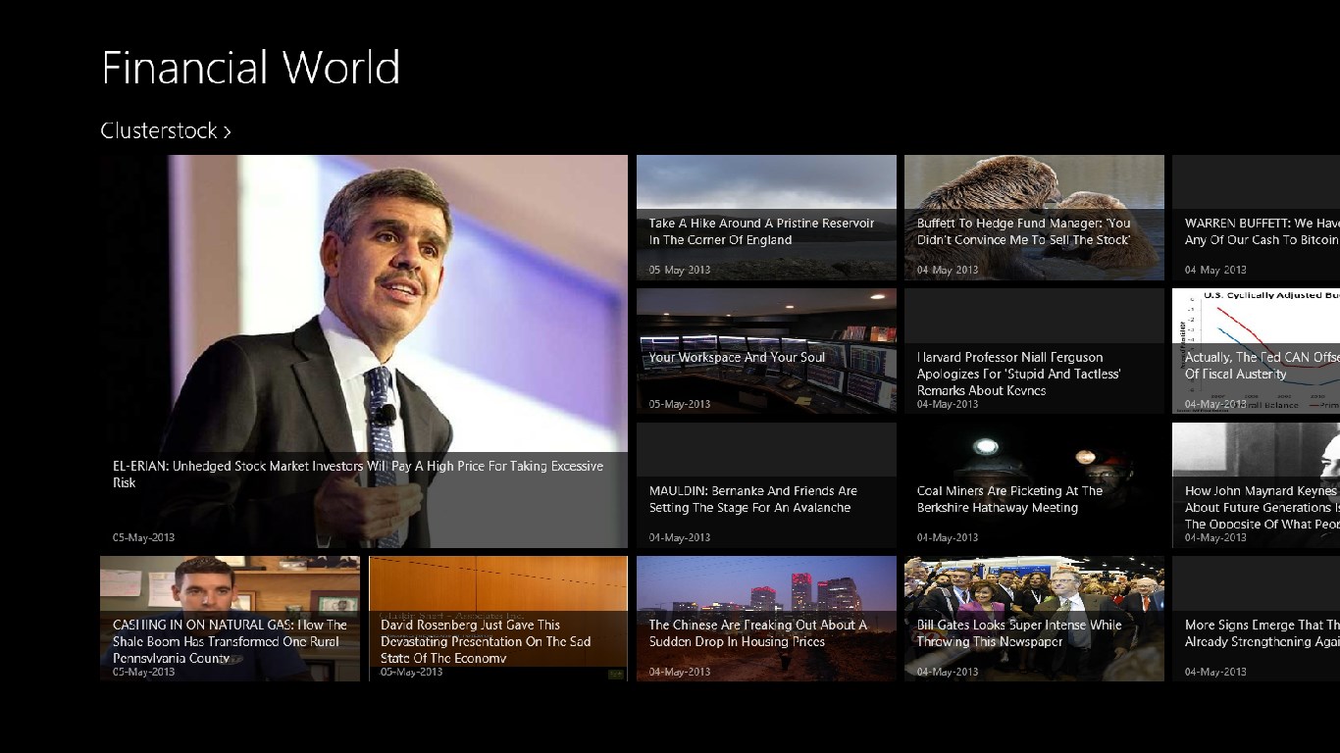Read the Niall Ferguson apology article

pos(1018,374)
